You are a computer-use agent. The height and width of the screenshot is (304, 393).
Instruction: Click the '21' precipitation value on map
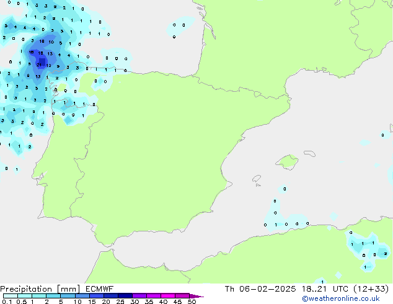coord(39,65)
